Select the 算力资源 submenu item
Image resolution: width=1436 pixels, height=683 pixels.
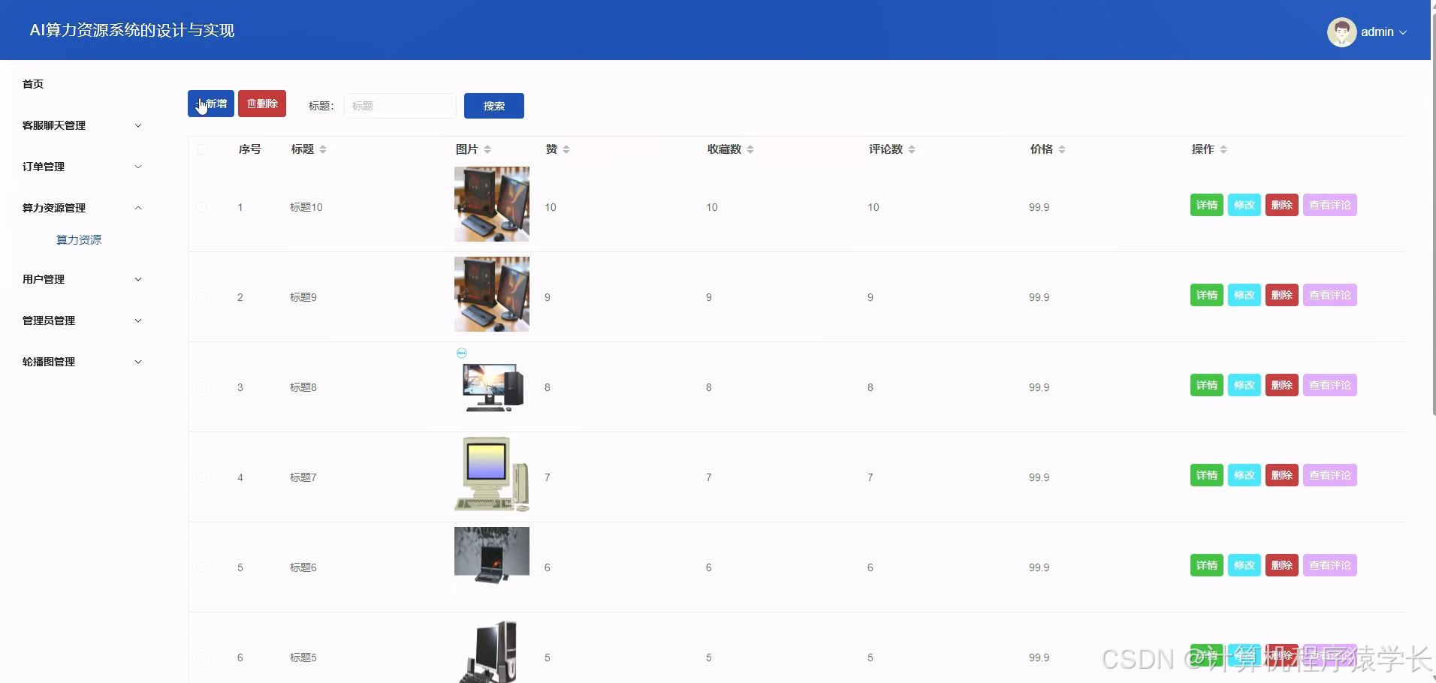(x=79, y=239)
